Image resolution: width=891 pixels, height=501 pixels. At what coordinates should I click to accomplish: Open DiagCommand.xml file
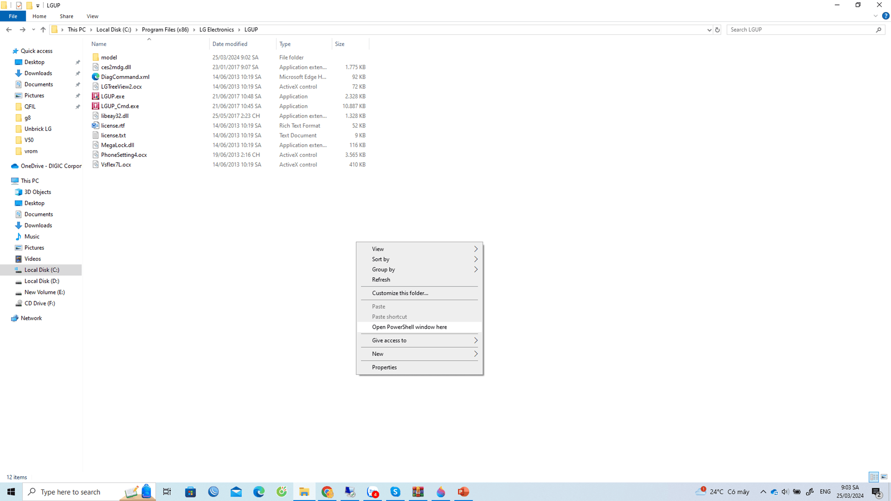(x=125, y=77)
